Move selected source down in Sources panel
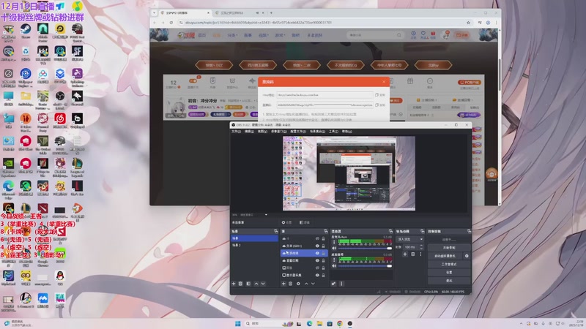 coord(314,284)
